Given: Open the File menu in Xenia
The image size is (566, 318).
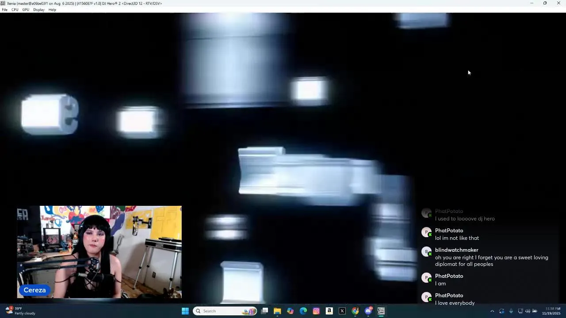Looking at the screenshot, I should pos(4,10).
